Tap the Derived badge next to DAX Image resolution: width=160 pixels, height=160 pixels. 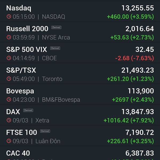tap(28, 110)
